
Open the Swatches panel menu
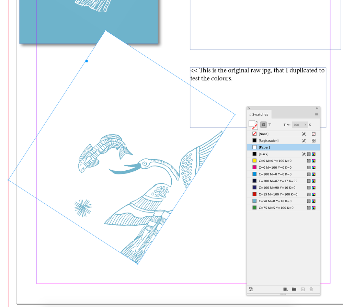click(316, 114)
